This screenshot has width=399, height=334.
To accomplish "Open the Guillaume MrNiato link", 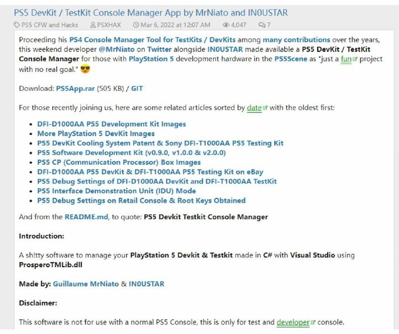I will tap(86, 284).
